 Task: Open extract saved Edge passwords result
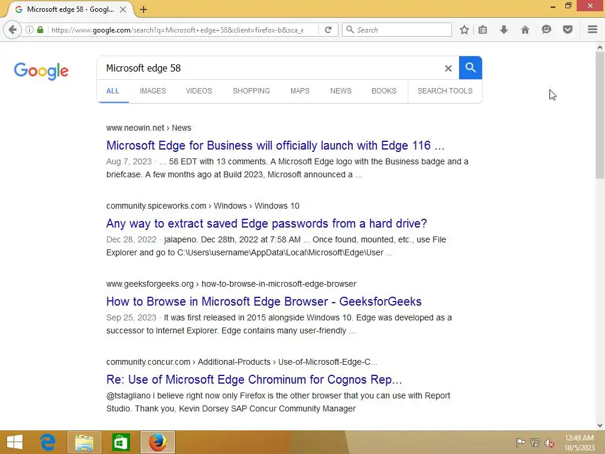point(266,223)
